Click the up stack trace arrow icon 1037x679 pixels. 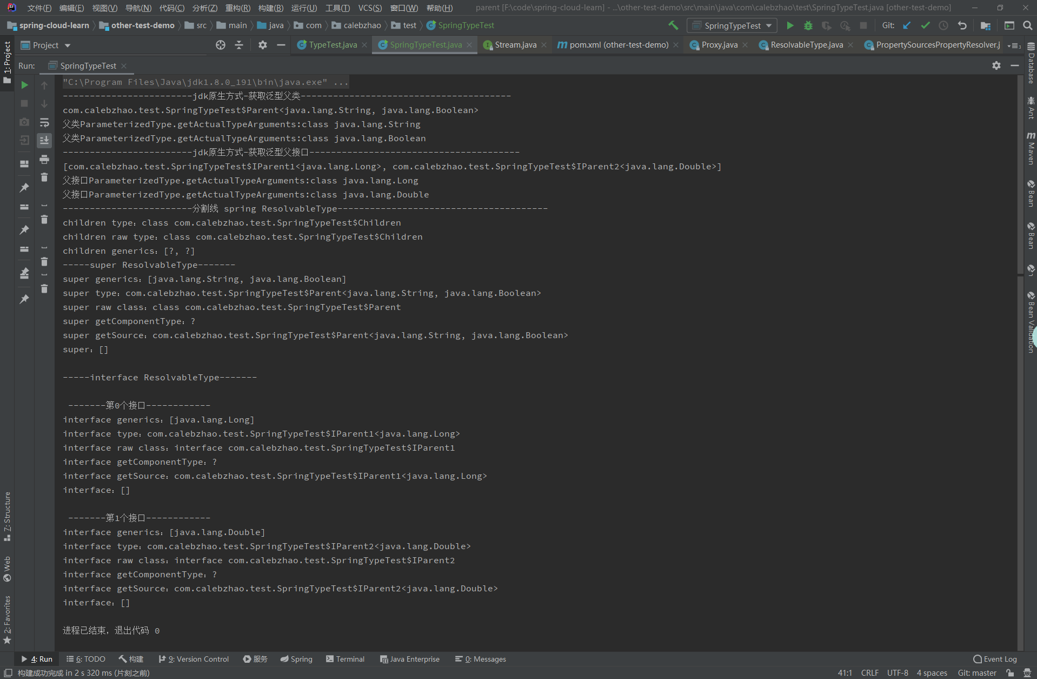tap(44, 85)
